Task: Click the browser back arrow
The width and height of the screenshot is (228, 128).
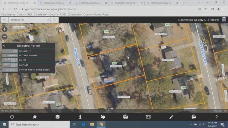Action: coord(4,9)
